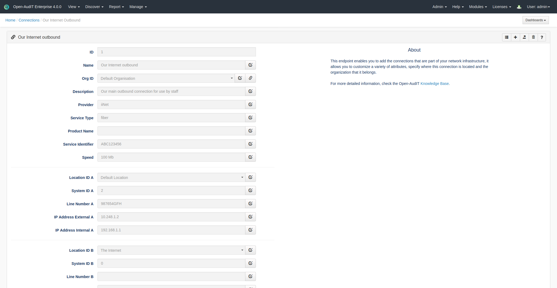
Task: Open the Manage menu in navbar
Action: pos(138,7)
